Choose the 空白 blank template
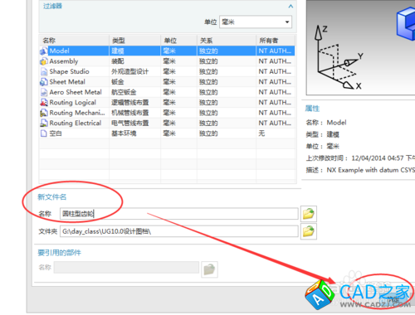The width and height of the screenshot is (415, 315). coord(167,133)
